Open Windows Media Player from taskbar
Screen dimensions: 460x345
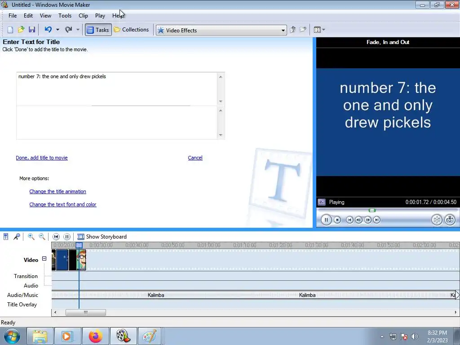[67, 336]
